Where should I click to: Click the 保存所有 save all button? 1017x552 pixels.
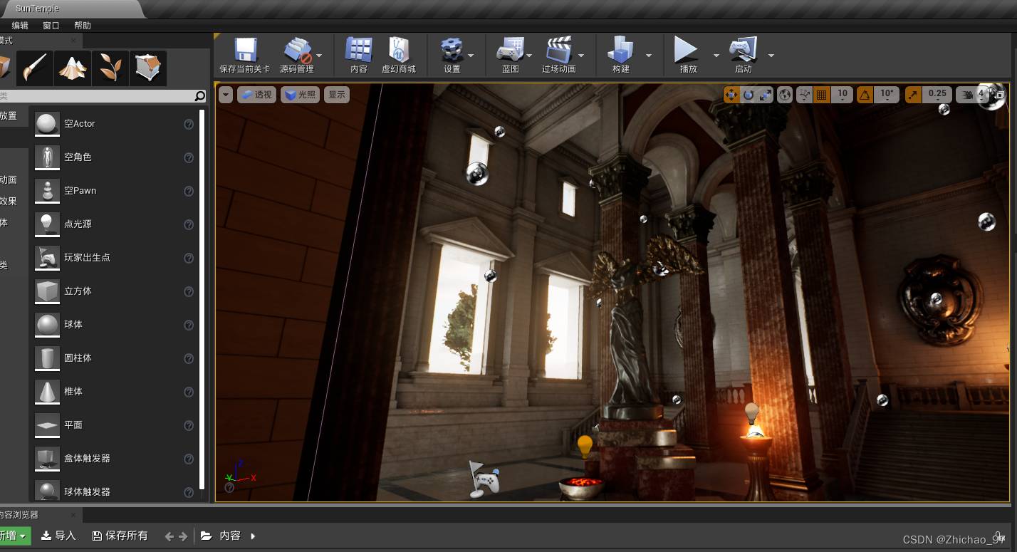pos(120,536)
